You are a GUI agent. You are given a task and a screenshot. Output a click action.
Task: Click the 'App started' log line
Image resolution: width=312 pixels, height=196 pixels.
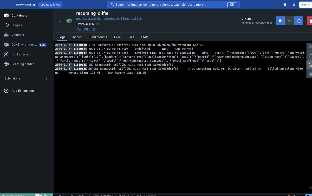coord(184,49)
